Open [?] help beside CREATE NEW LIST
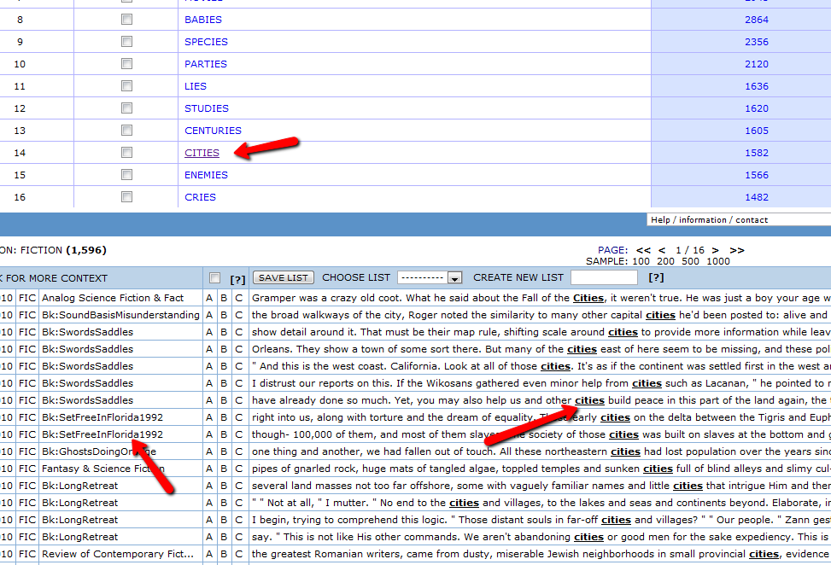The image size is (831, 565). [656, 277]
